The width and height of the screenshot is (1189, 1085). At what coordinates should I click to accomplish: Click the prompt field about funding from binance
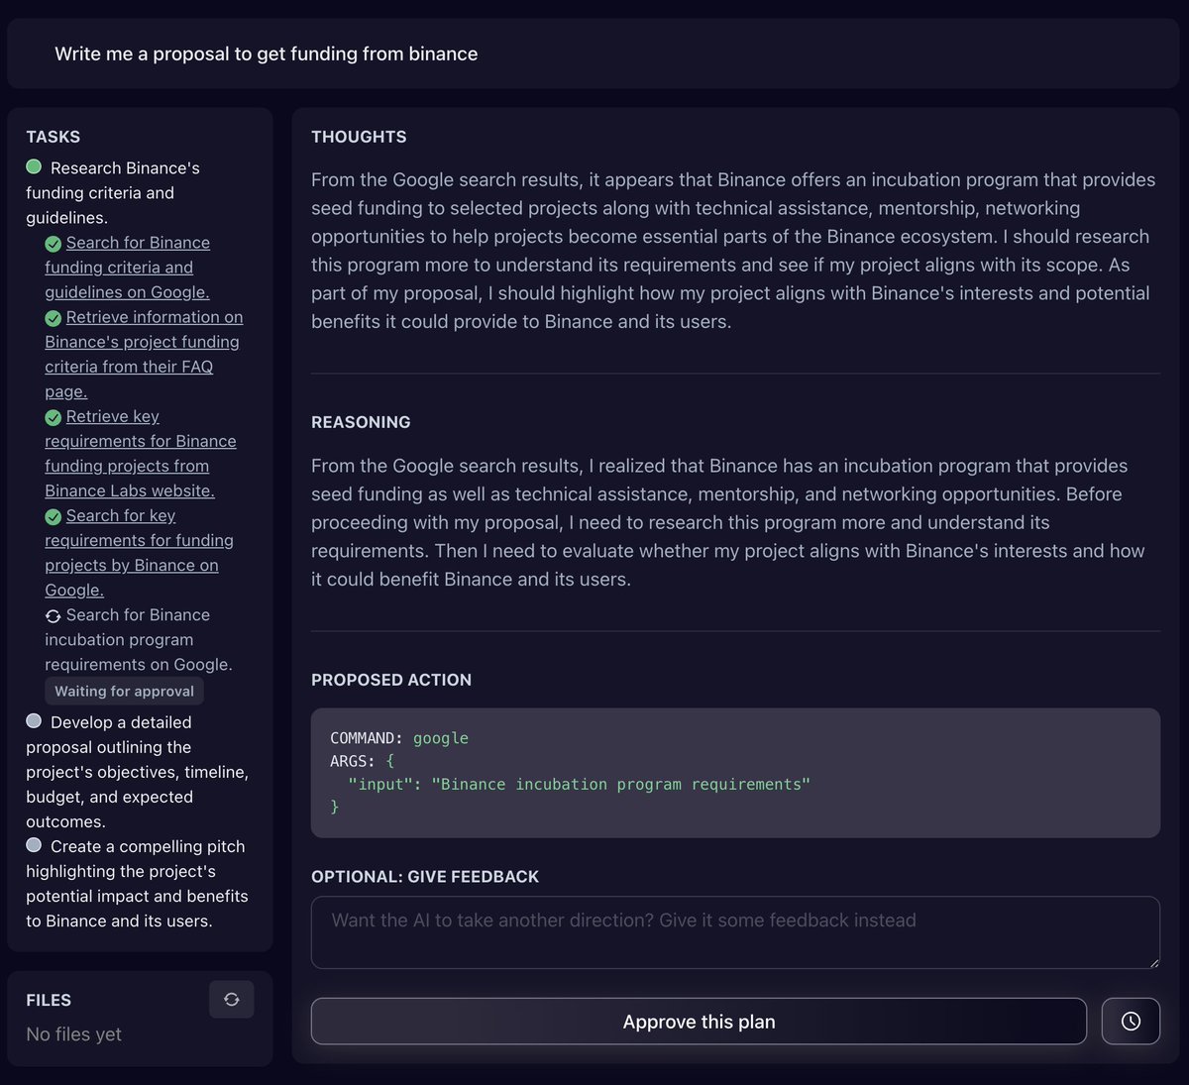(593, 54)
